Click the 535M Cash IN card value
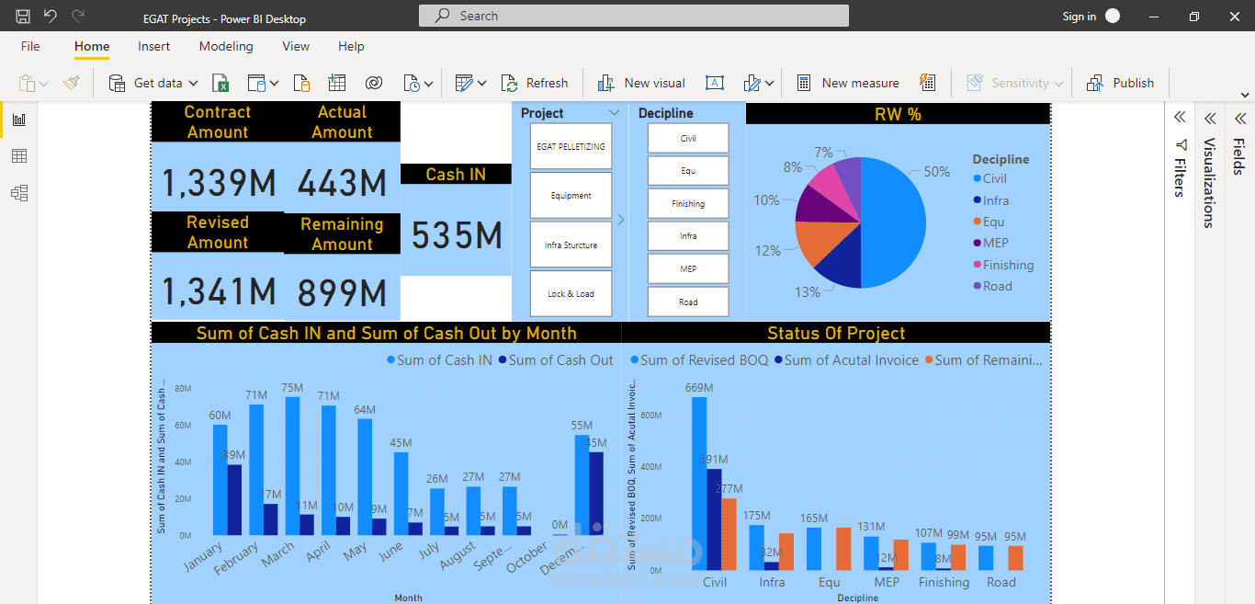Viewport: 1255px width, 604px height. click(457, 236)
